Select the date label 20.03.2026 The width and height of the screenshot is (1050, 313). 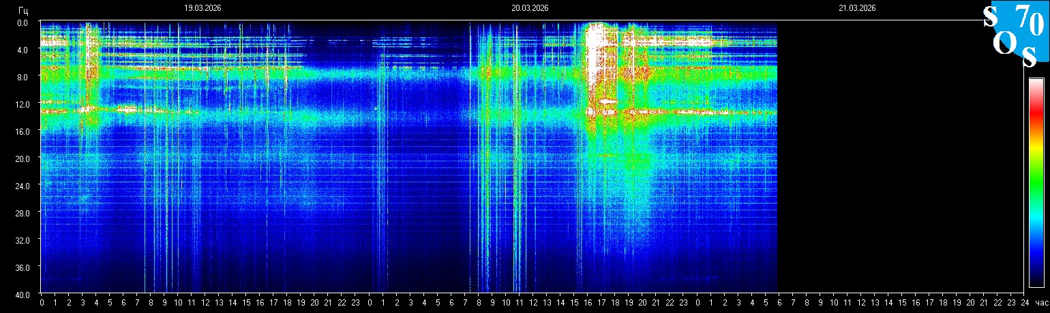pyautogui.click(x=530, y=8)
